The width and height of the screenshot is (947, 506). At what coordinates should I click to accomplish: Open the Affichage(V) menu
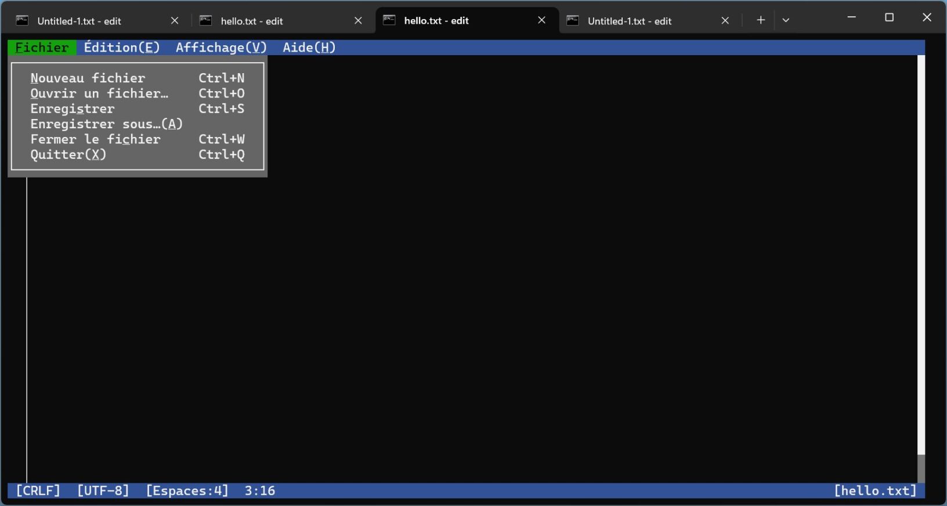click(x=221, y=48)
